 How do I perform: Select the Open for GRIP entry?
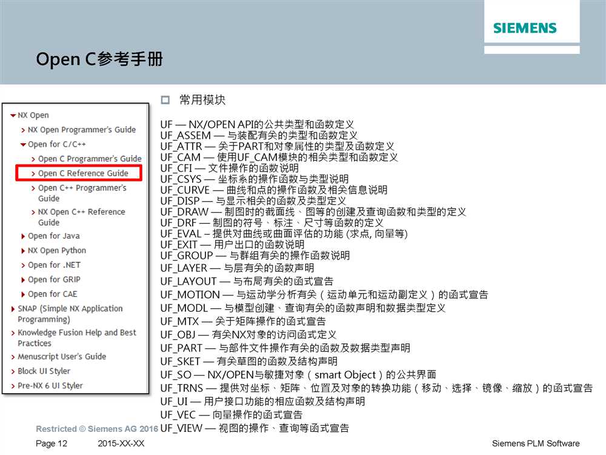click(54, 280)
